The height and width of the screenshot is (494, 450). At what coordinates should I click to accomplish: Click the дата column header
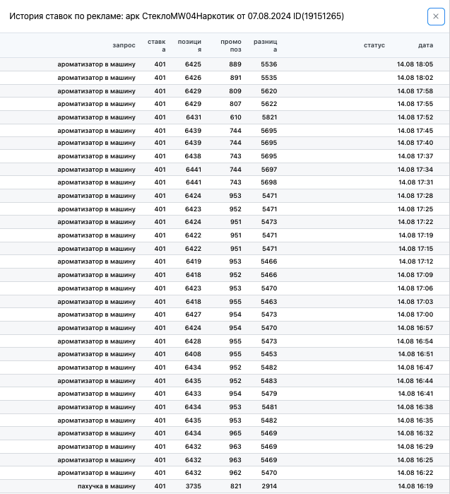[x=425, y=45]
